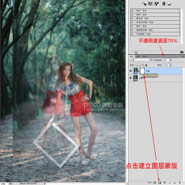Click the Invert adjustment icon
The height and width of the screenshot is (185, 185).
point(144,4)
